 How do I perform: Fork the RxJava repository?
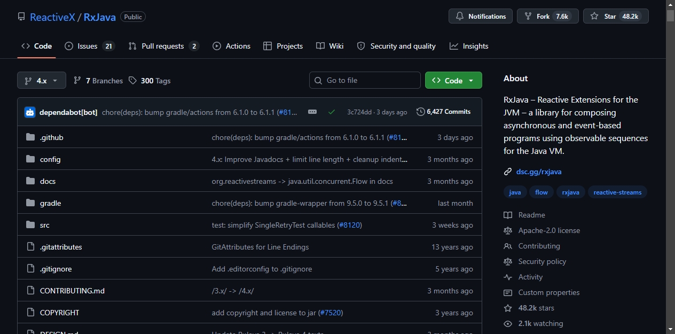tap(548, 17)
